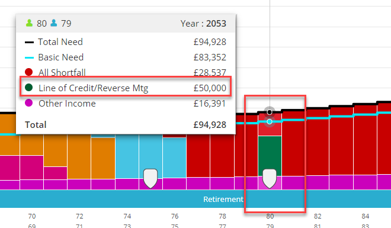This screenshot has width=391, height=228.
Task: Click the £83,352 Basic Need value
Action: click(210, 57)
